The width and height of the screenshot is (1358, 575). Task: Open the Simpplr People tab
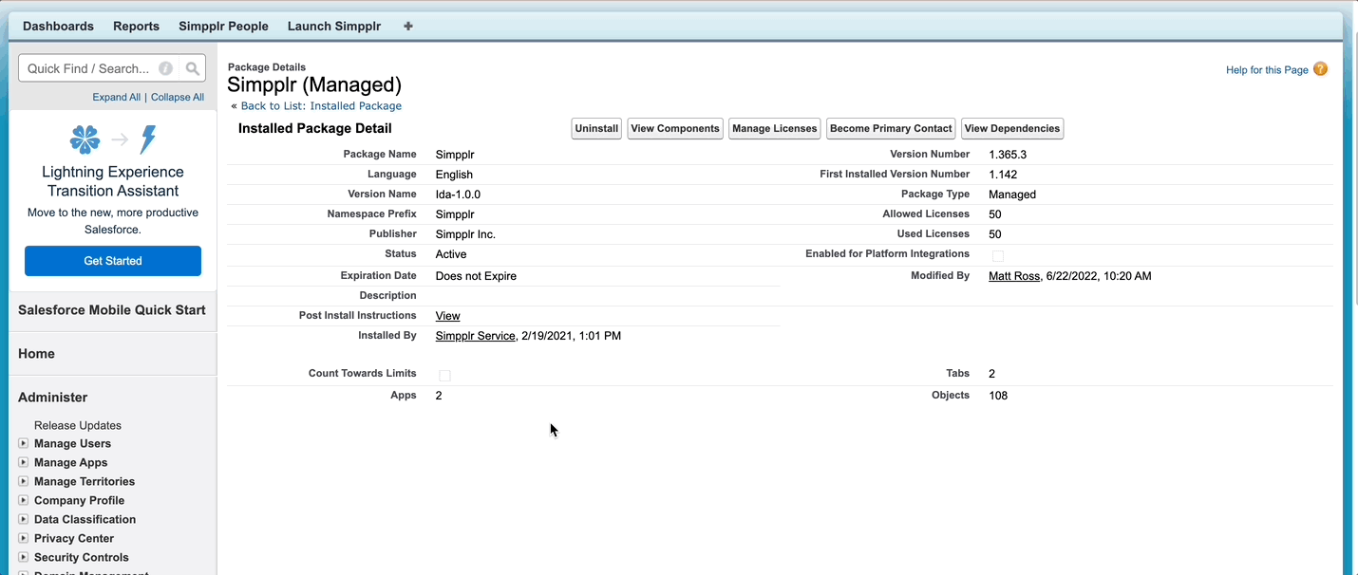coord(223,27)
